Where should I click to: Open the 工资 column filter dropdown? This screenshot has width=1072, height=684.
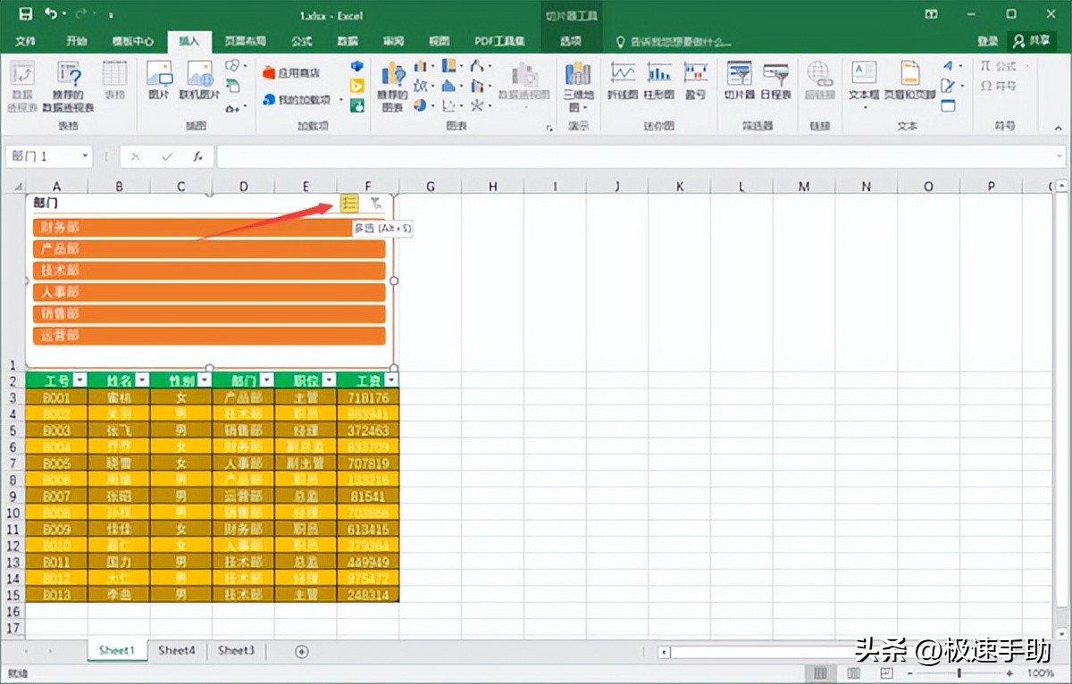click(391, 380)
